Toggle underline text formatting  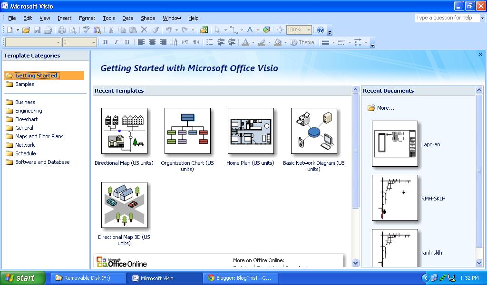click(x=127, y=42)
